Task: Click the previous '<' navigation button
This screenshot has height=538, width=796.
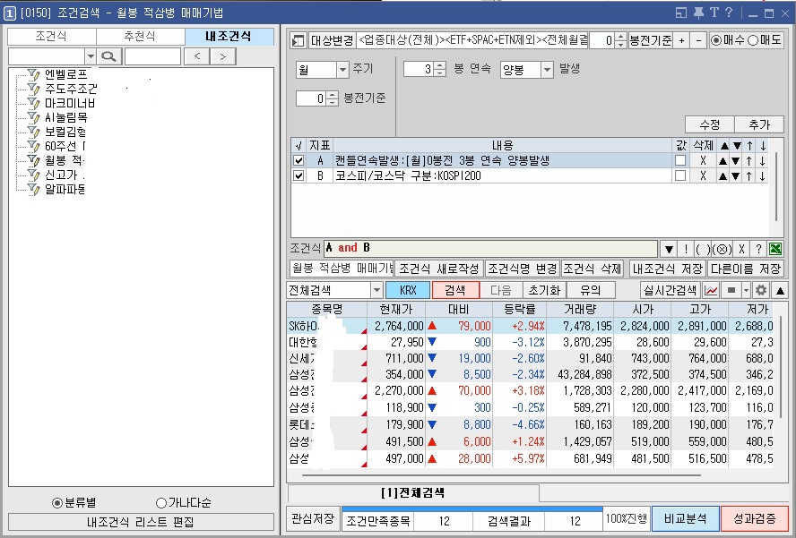Action: click(x=197, y=56)
